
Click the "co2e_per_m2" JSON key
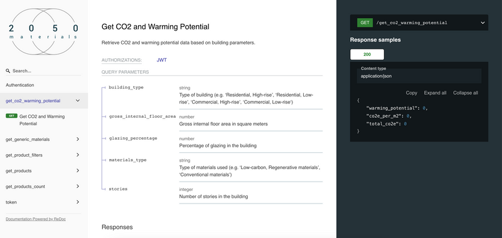point(385,116)
